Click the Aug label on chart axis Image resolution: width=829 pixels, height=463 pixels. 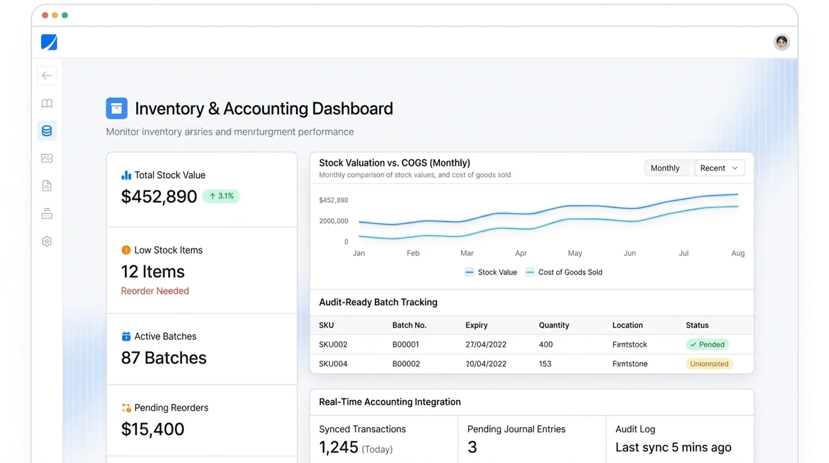click(x=738, y=253)
